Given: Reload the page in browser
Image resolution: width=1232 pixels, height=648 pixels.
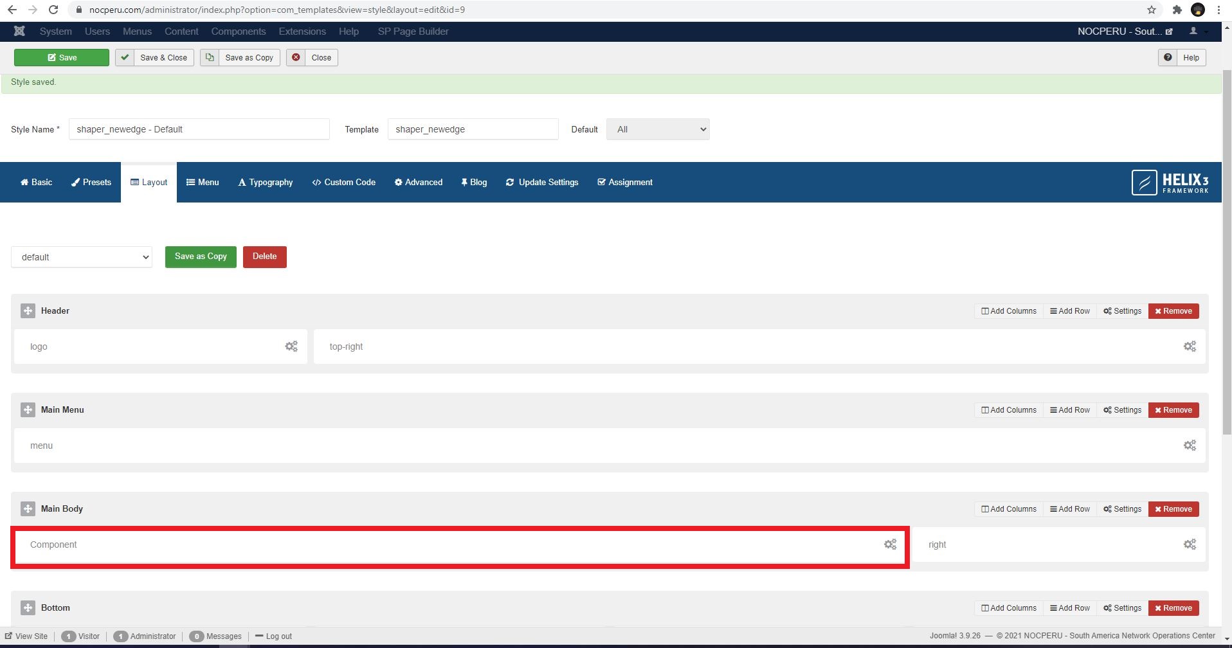Looking at the screenshot, I should [54, 10].
